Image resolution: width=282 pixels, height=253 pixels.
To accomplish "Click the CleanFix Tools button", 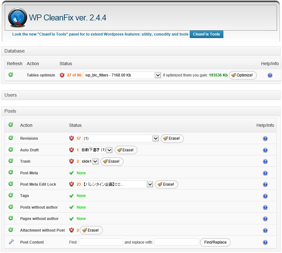I will point(206,34).
